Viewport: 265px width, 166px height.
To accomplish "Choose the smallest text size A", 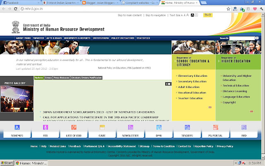I will coord(182,15).
